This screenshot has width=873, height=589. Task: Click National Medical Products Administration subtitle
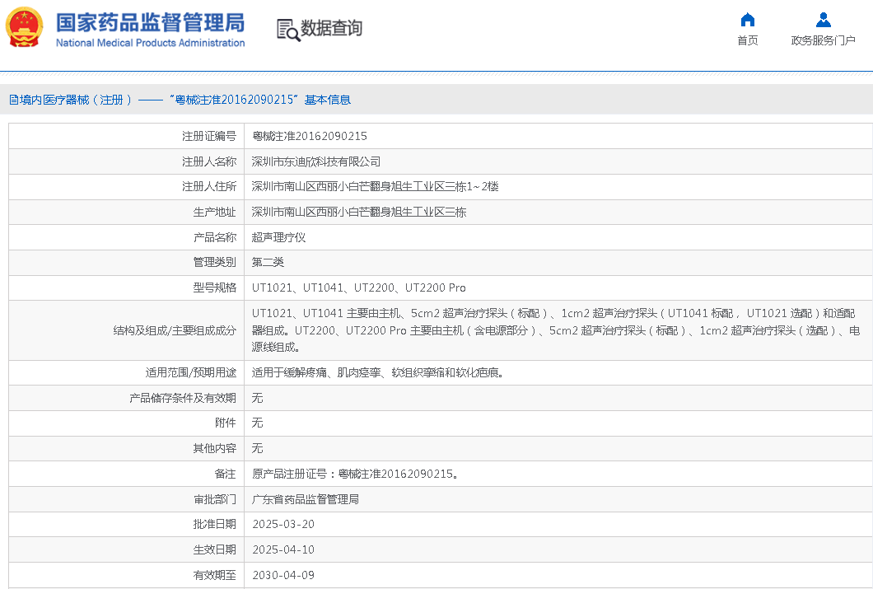151,43
